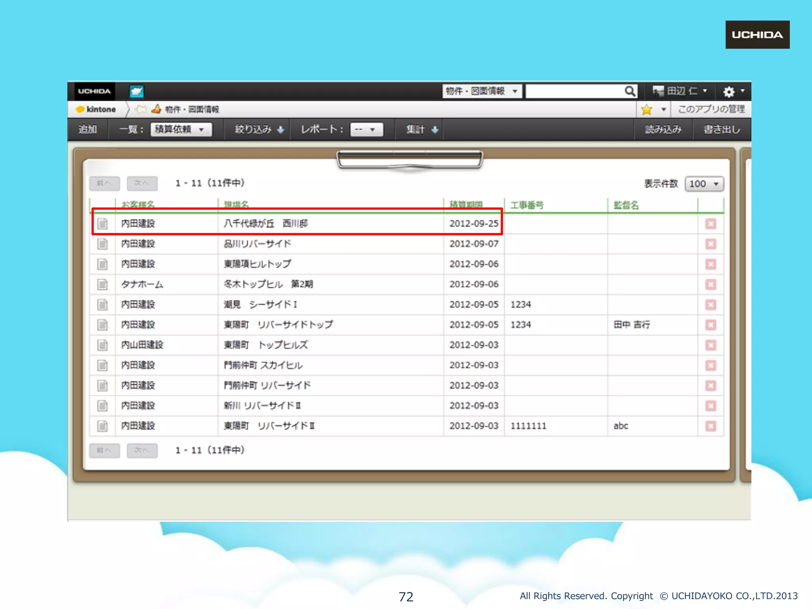Open the settings gear menu
Screen dimensions: 812x609
point(729,92)
